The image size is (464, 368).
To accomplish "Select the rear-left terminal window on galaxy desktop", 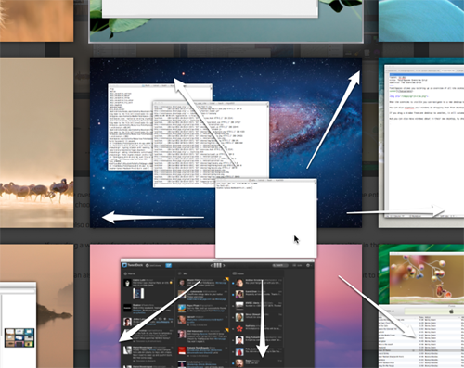I will pos(130,127).
